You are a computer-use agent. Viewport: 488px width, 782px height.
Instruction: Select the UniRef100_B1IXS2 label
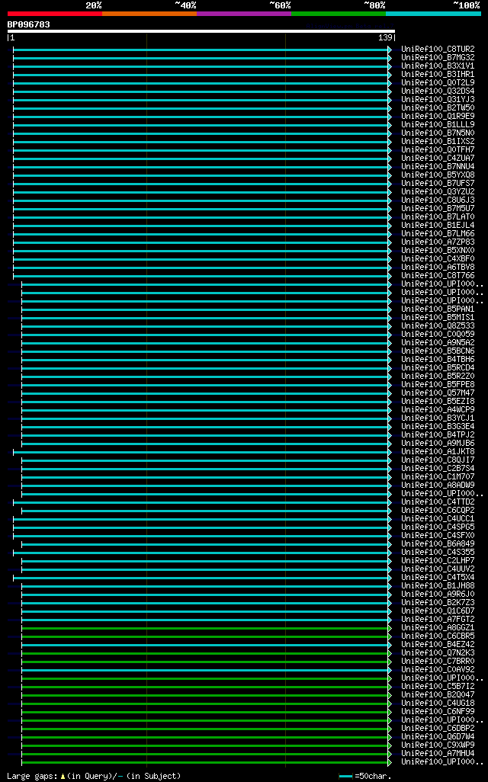click(438, 142)
